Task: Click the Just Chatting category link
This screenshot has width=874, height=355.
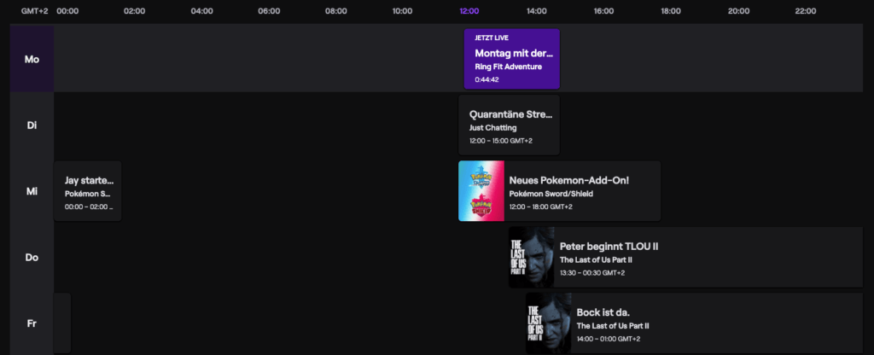Action: 492,128
